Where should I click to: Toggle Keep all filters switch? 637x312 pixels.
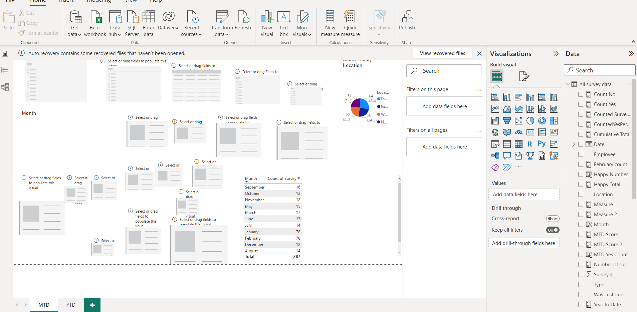[x=553, y=230]
